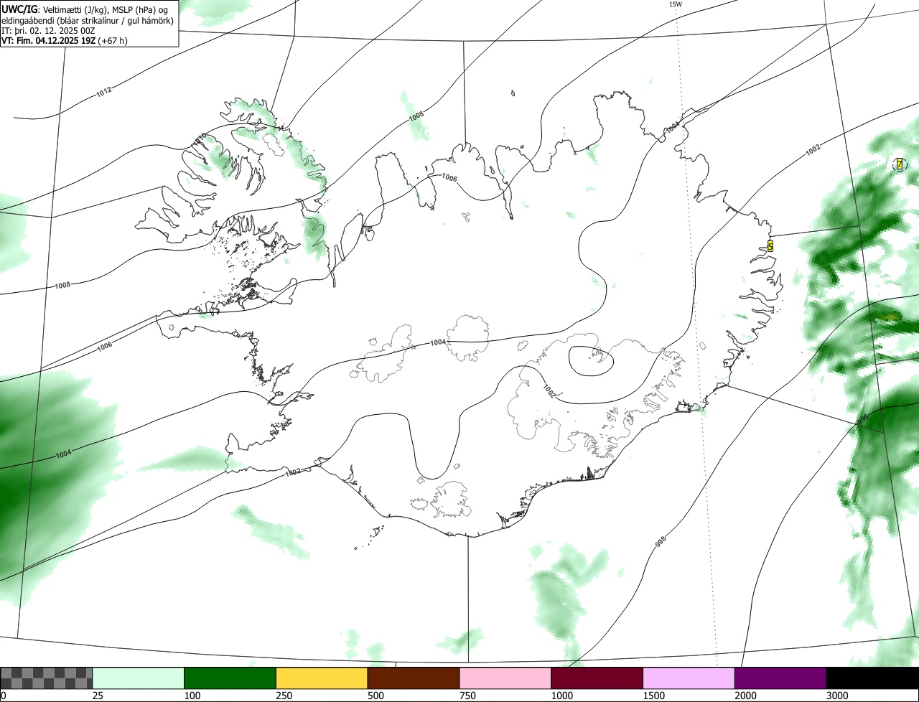Pick the dark green 100–250 legend swatch
Screen dimensions: 919x702
[230, 678]
